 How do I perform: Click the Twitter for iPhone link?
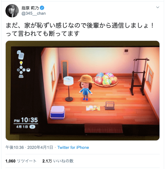coord(73,147)
